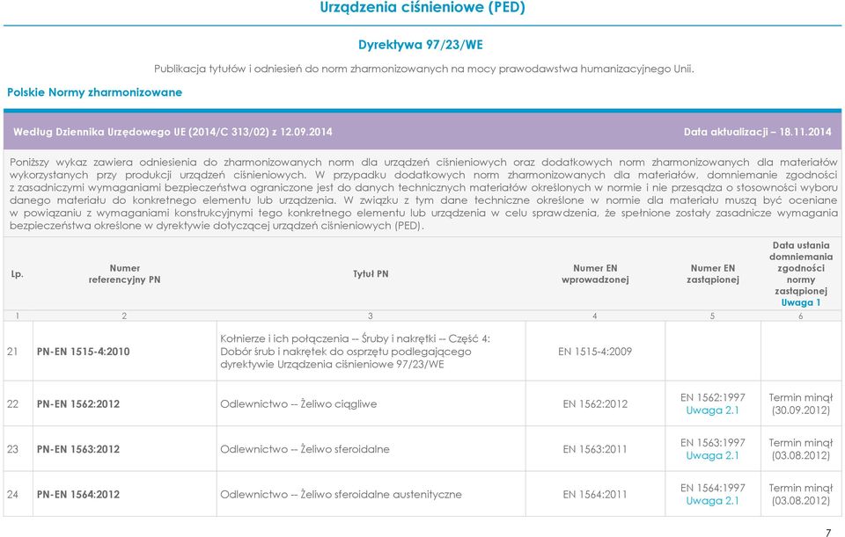Click the title 'Odlewnictwo -- Żeliwo sferoidalne' in row 23
Screen dimensions: 845x537
305,449
